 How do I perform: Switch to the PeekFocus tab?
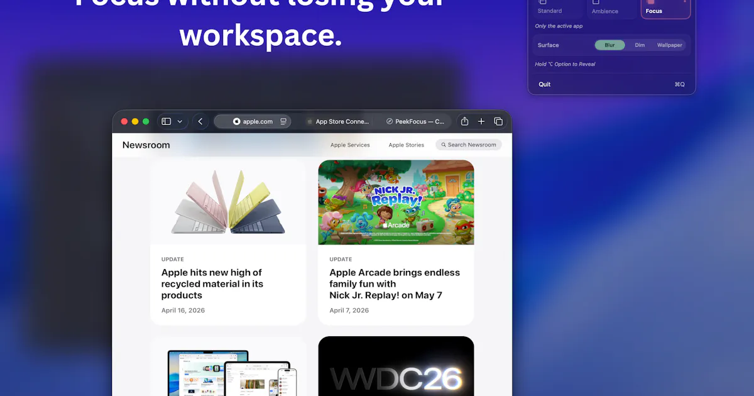415,121
